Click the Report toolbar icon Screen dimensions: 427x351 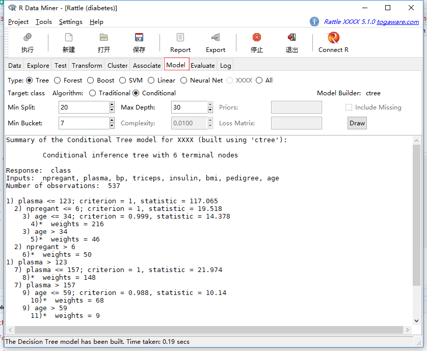180,37
